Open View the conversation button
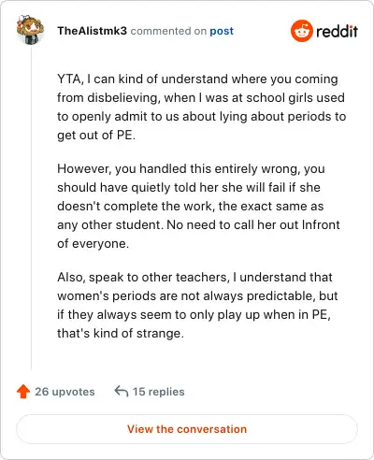Screen dimensions: 374x460 click(x=187, y=429)
